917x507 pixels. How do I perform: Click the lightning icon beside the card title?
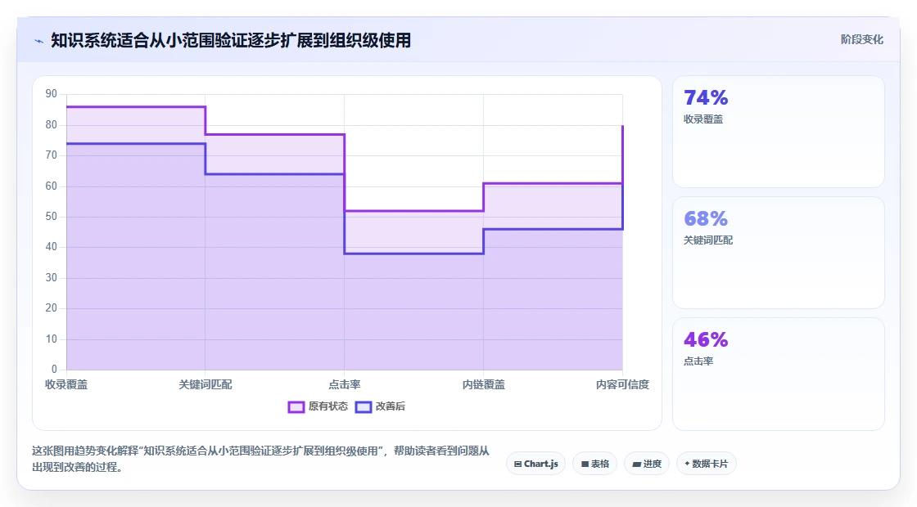click(39, 41)
